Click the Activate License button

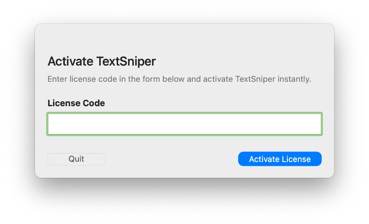[x=280, y=159]
